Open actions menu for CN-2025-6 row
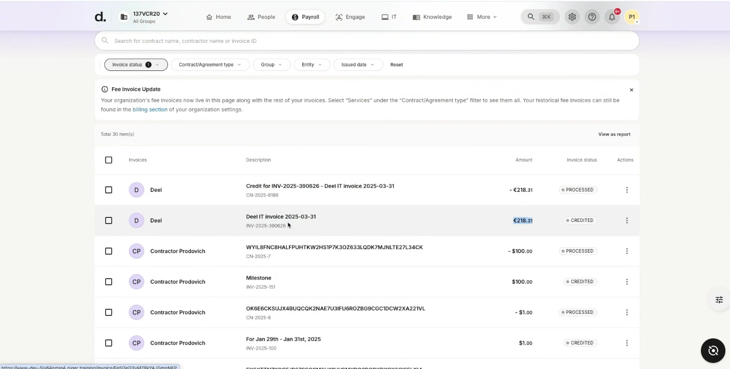This screenshot has width=730, height=369. [x=627, y=312]
